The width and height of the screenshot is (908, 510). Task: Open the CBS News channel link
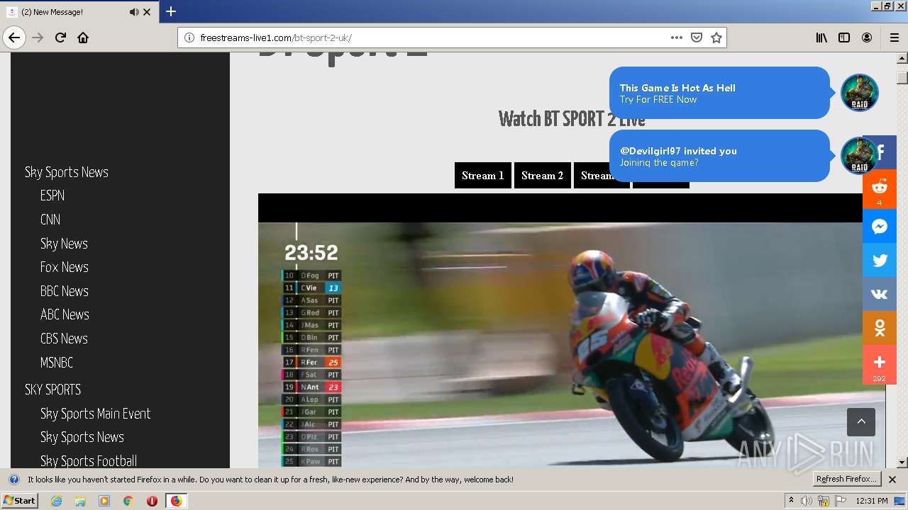64,339
